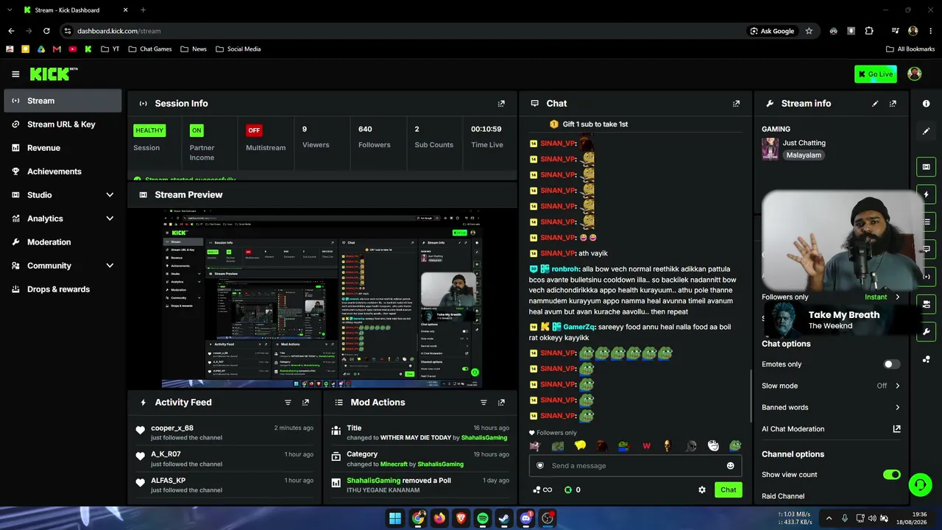Open the News bookmark folder
This screenshot has height=530, width=942.
193,49
